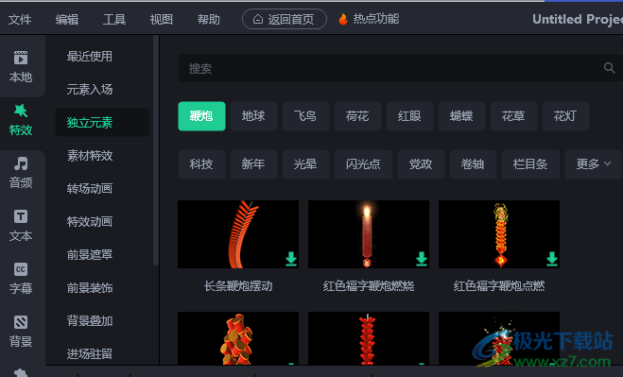
Task: Select 最近使用 category
Action: [90, 57]
